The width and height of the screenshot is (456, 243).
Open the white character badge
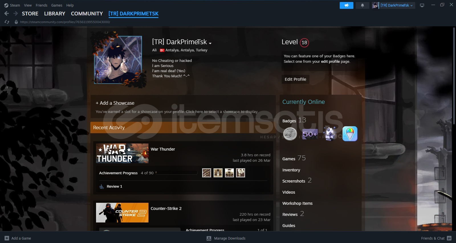pyautogui.click(x=330, y=133)
